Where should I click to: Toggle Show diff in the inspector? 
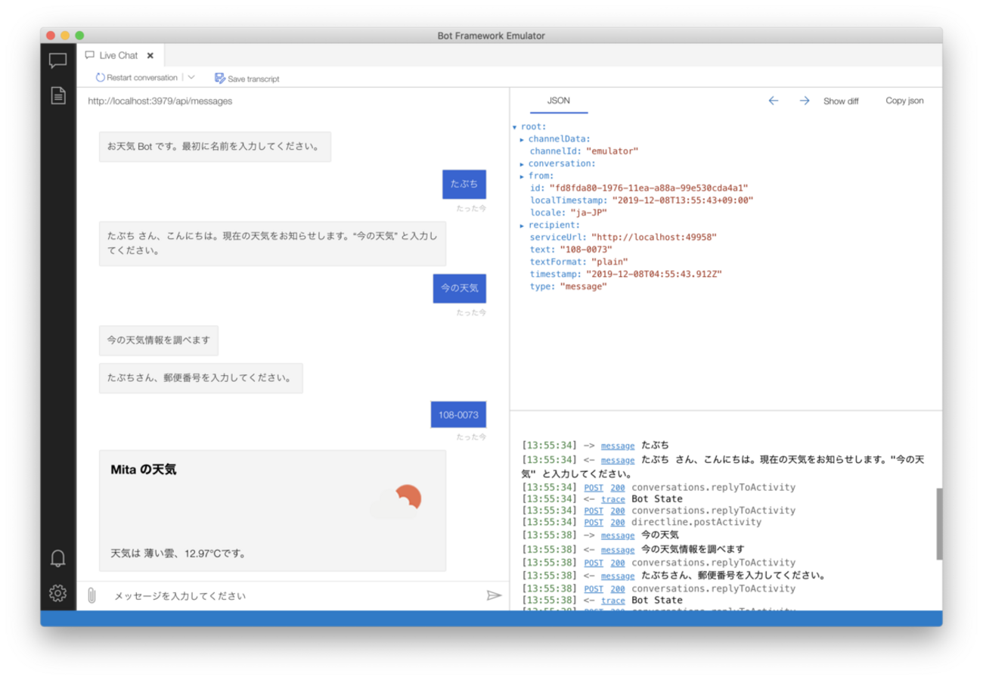point(841,100)
